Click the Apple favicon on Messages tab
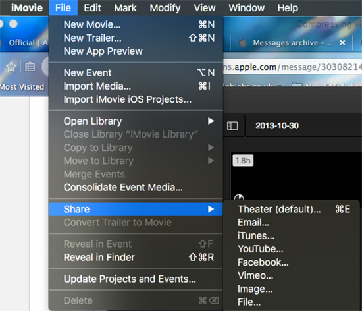Image resolution: width=362 pixels, height=311 pixels. pos(242,43)
